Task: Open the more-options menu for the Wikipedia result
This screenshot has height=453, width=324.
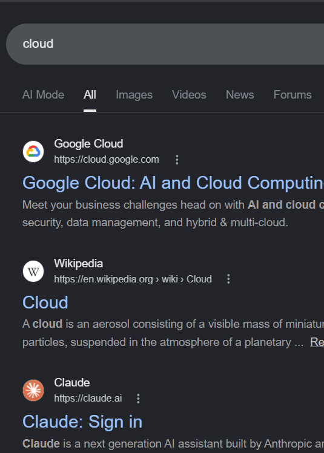Action: pos(228,279)
